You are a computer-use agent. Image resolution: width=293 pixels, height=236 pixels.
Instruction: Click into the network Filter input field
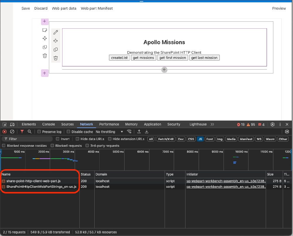[27, 139]
